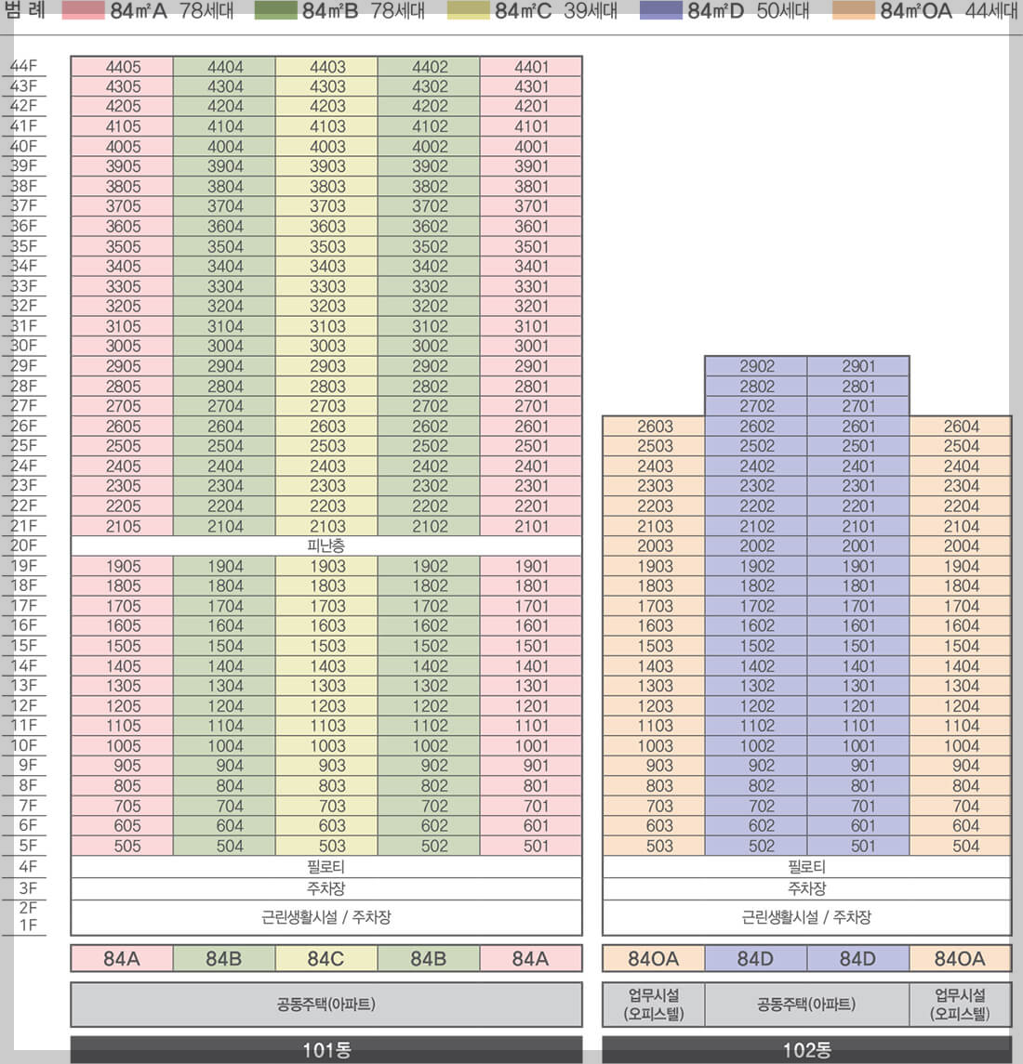Click unit 2605 cell
The height and width of the screenshot is (1064, 1023).
pyautogui.click(x=122, y=427)
